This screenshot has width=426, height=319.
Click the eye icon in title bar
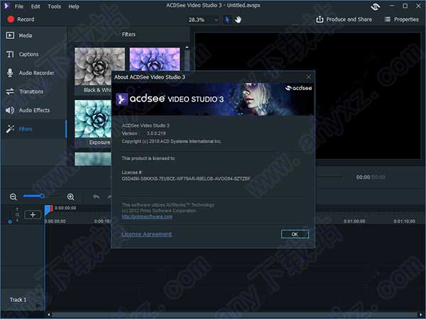pos(375,6)
